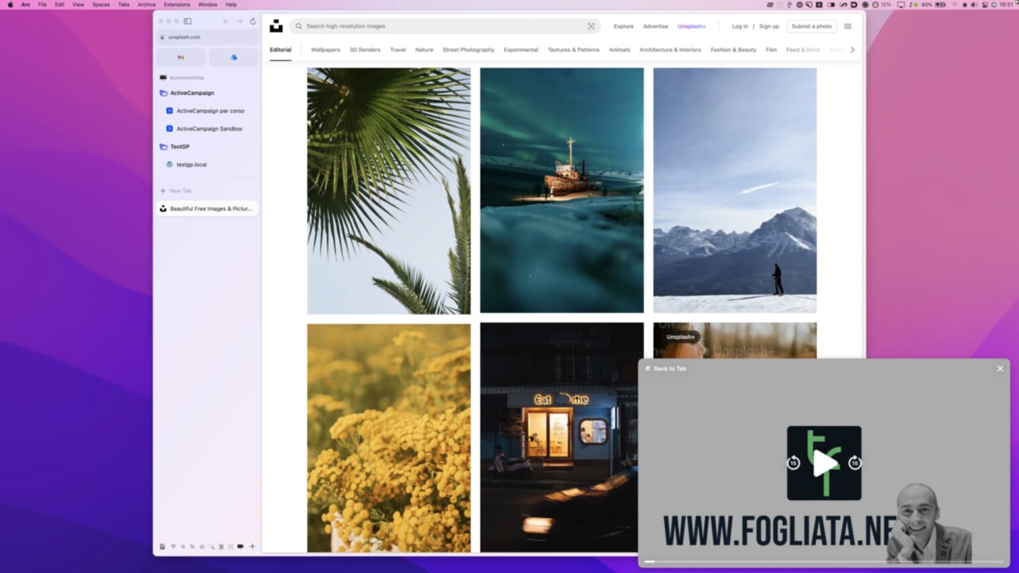
Task: Select the Wallpapers category
Action: pyautogui.click(x=325, y=50)
